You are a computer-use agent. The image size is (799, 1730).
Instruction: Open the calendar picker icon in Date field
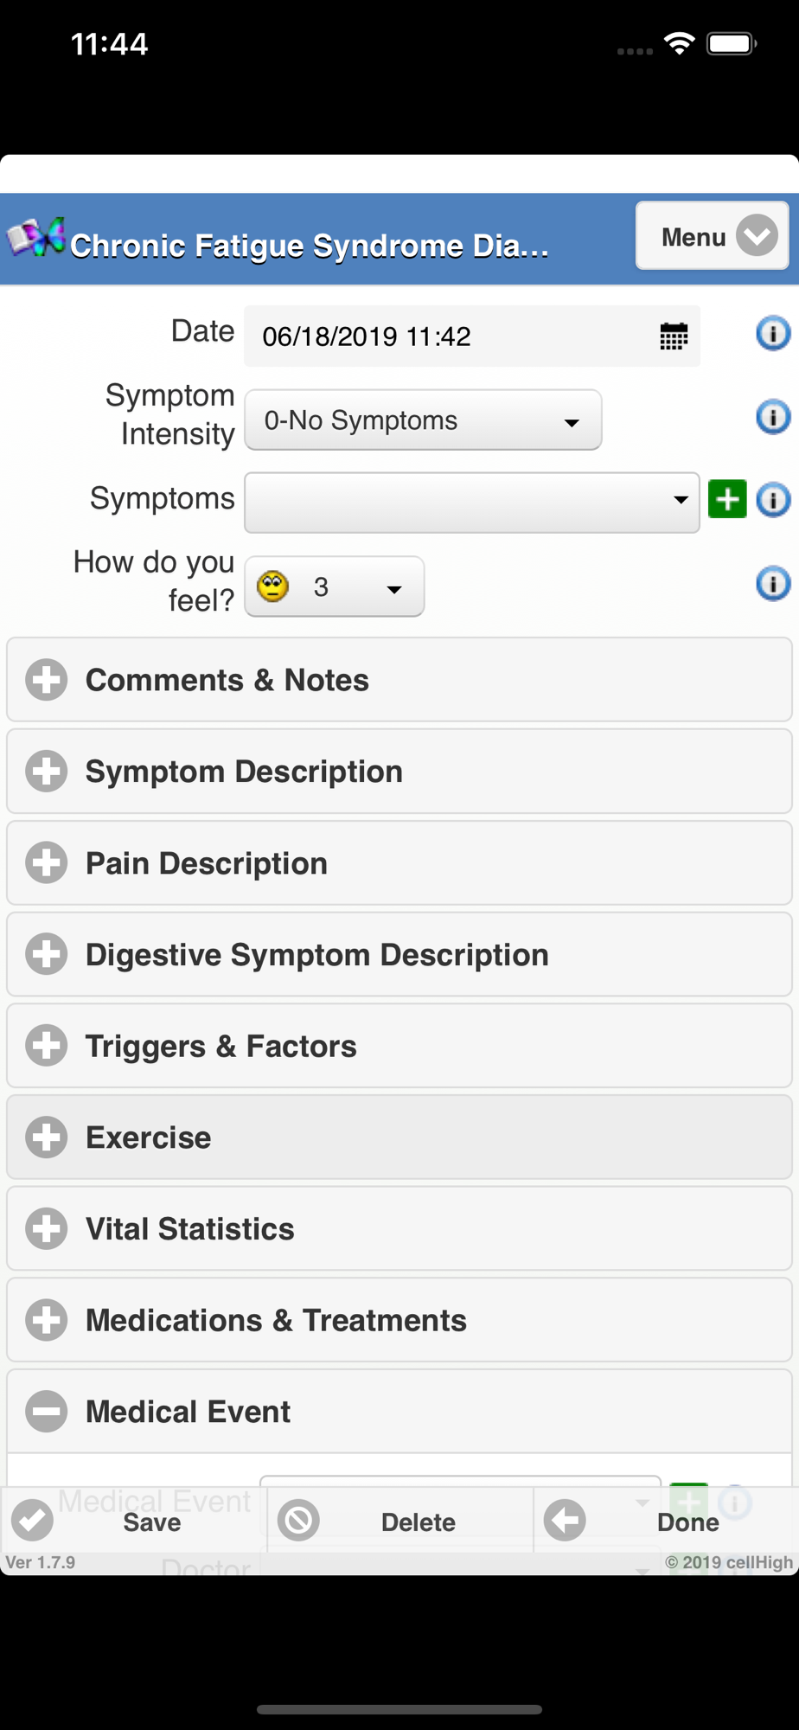(674, 336)
